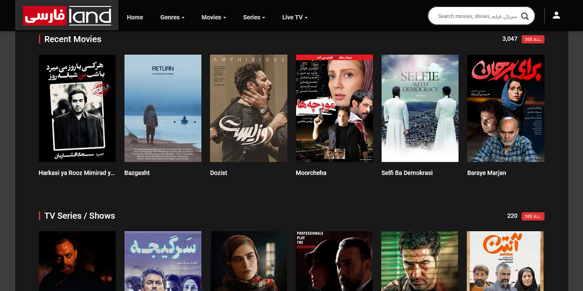Viewport: 583px width, 291px height.
Task: Click See All for Recent Movies
Action: (533, 40)
